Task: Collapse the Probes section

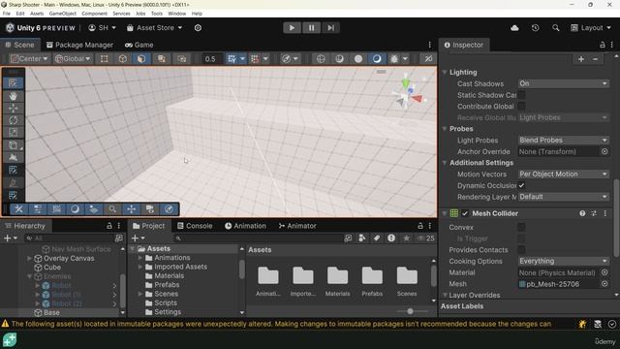Action: click(x=445, y=129)
